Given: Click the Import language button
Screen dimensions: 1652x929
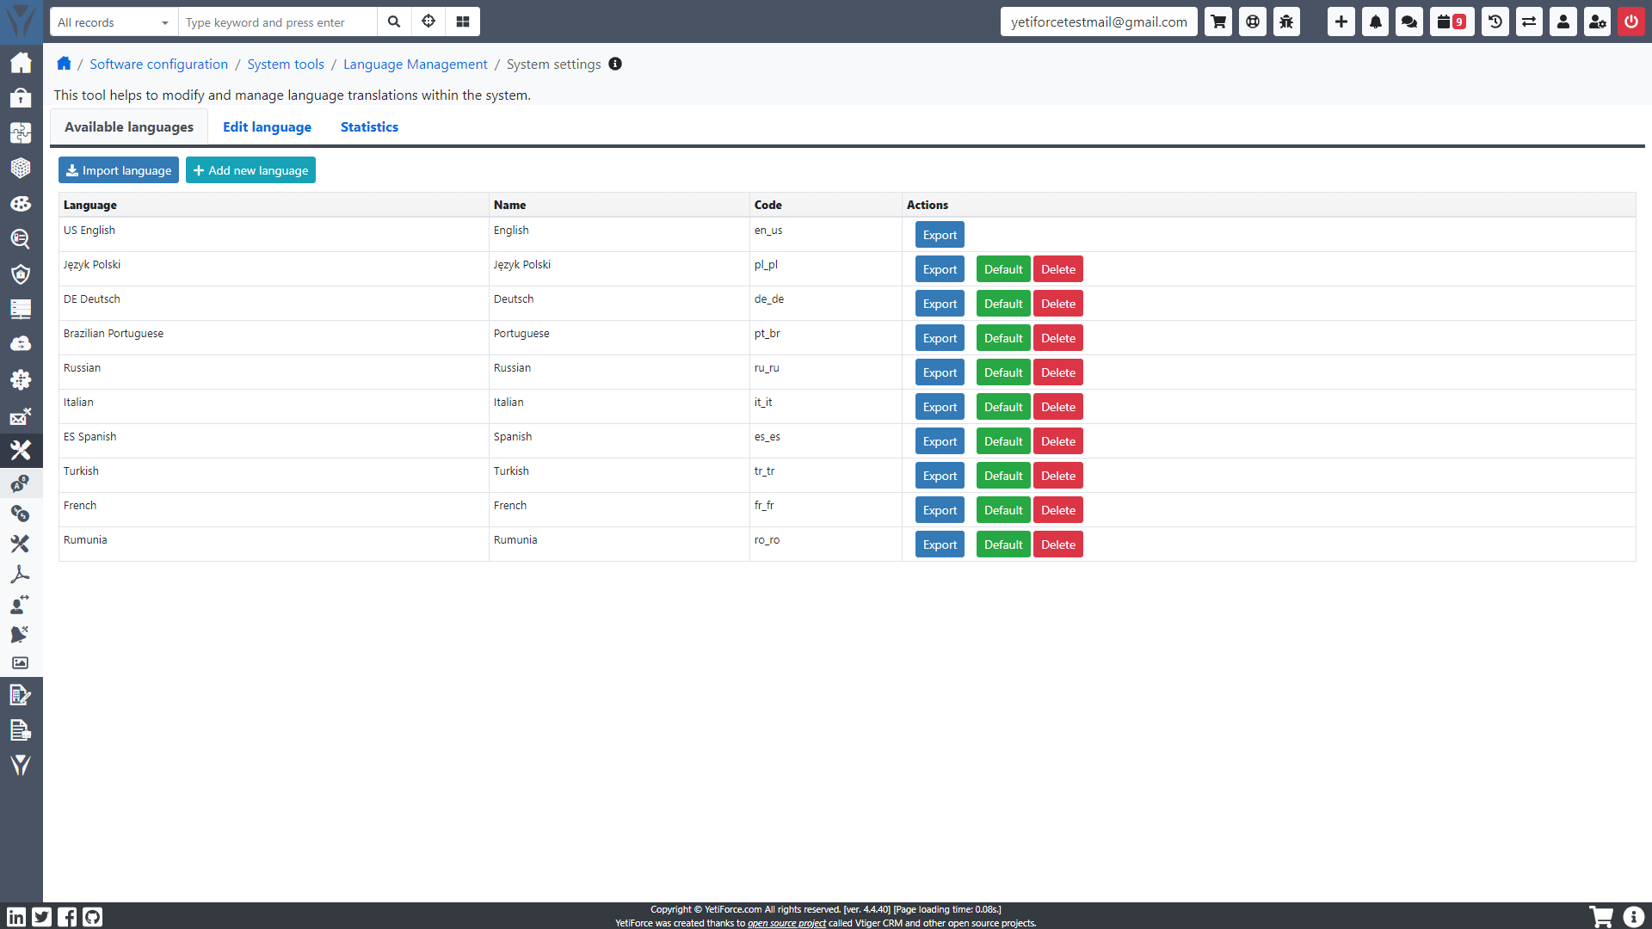Looking at the screenshot, I should [119, 170].
